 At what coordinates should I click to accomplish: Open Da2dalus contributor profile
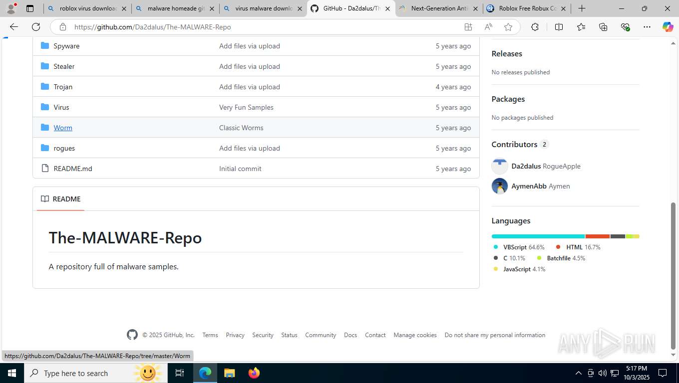click(526, 166)
